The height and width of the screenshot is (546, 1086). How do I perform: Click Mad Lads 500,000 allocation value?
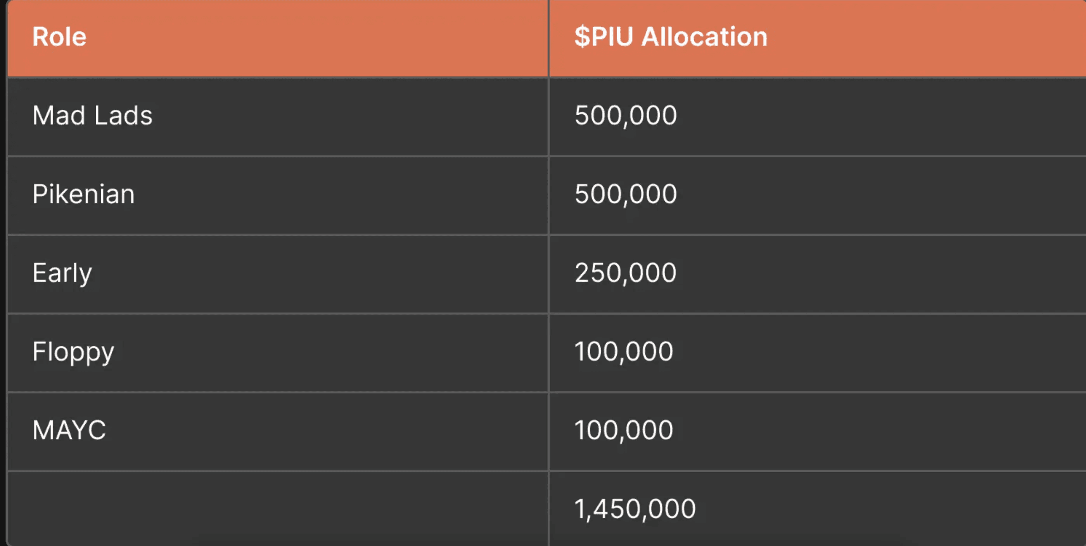coord(626,115)
